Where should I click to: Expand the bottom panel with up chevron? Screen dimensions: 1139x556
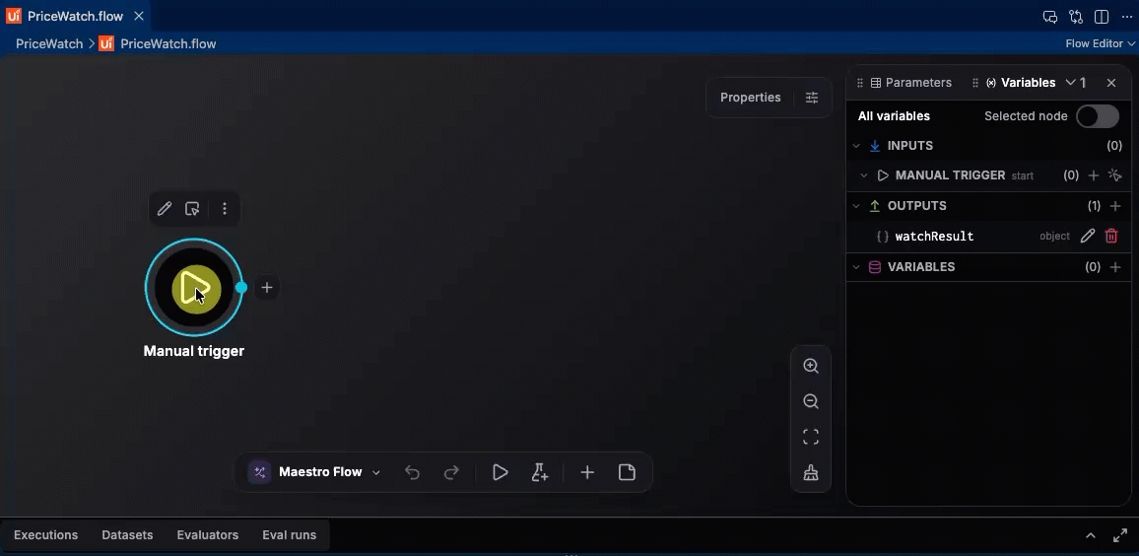[1091, 535]
